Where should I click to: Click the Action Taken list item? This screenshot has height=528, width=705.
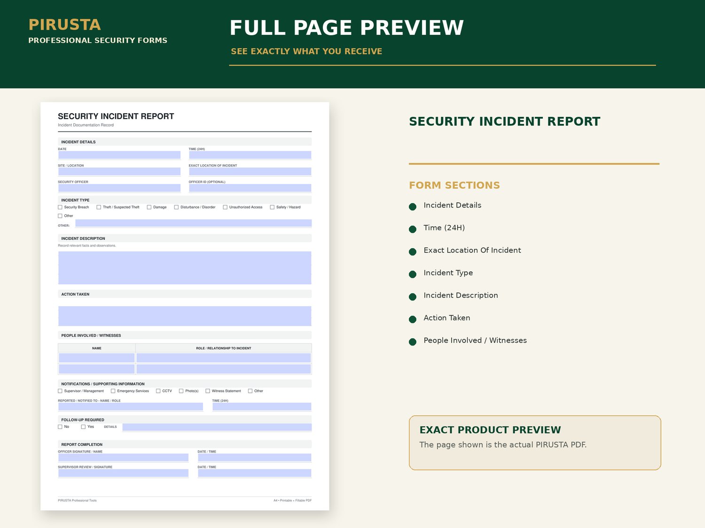coord(447,318)
